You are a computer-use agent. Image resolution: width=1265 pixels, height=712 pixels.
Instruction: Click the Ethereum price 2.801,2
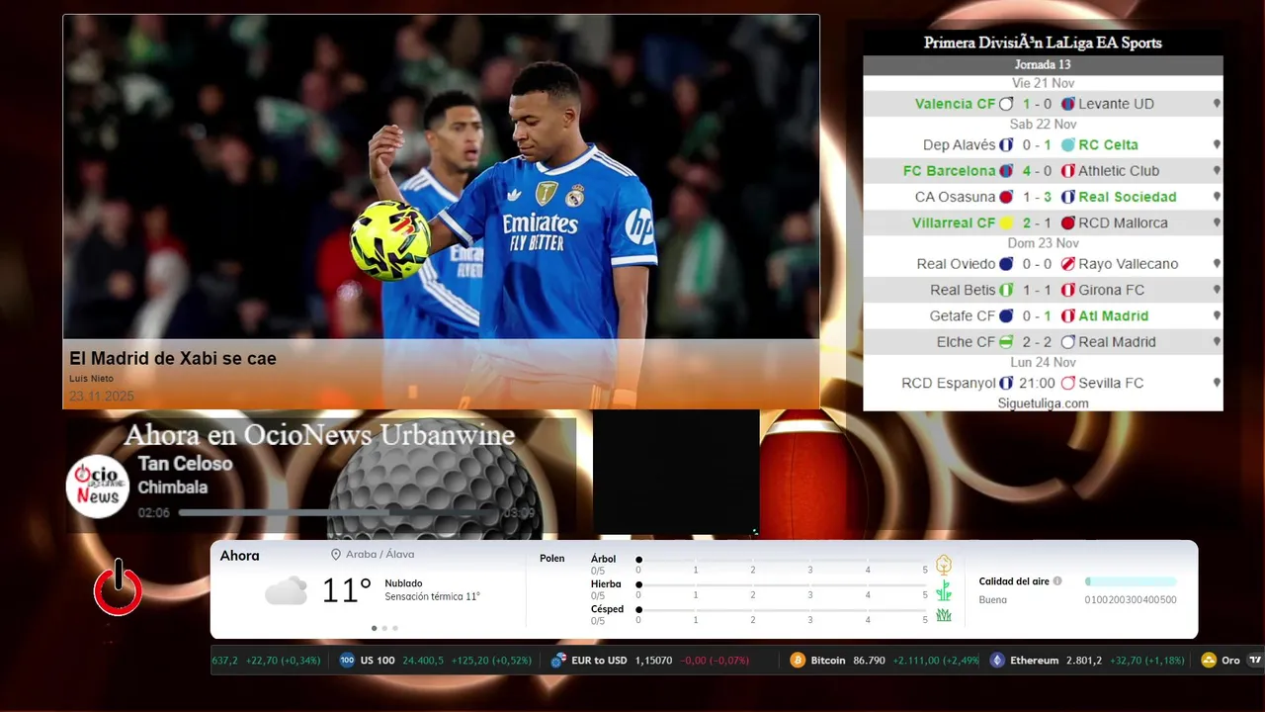pos(1084,661)
